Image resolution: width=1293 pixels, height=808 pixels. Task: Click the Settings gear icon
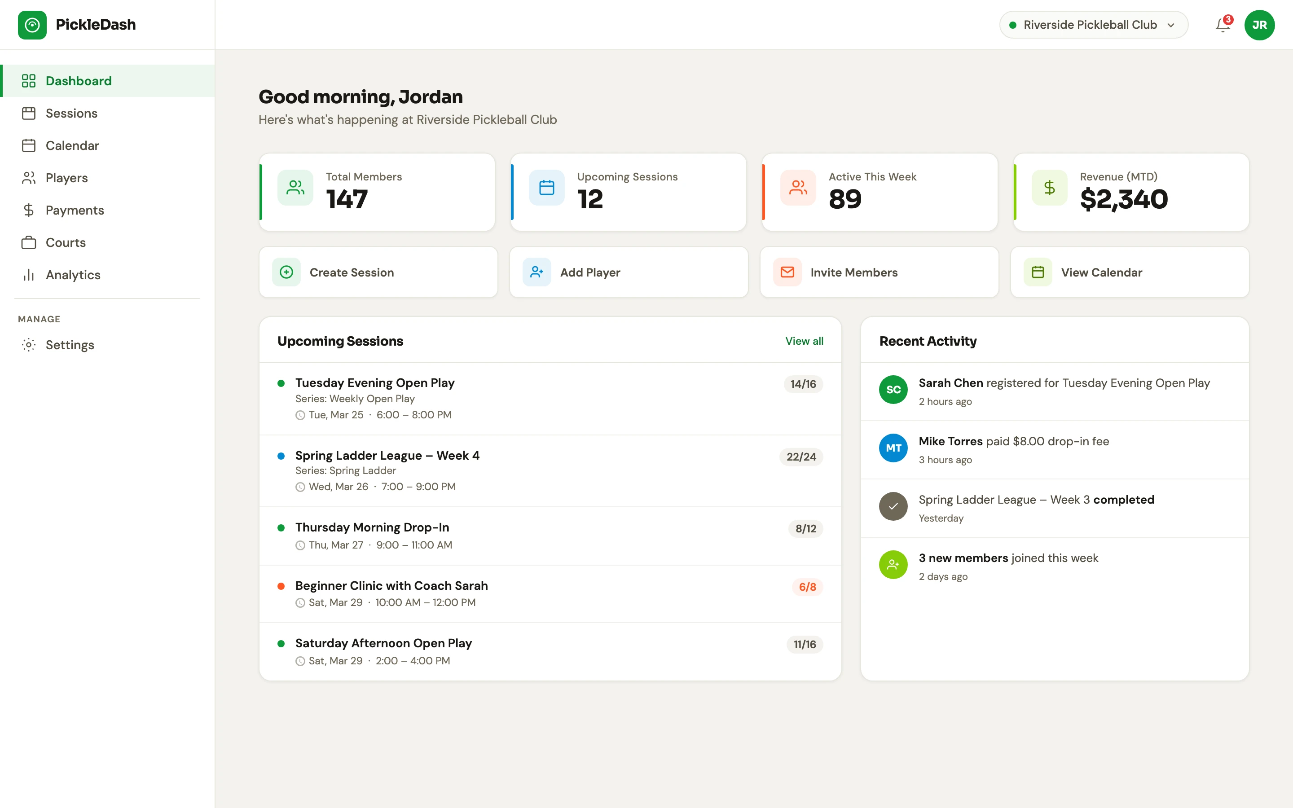(29, 345)
